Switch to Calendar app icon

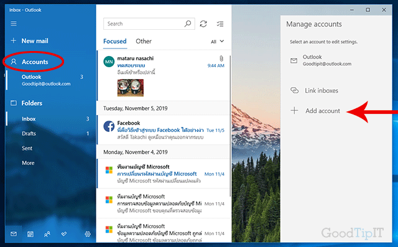pyautogui.click(x=30, y=234)
